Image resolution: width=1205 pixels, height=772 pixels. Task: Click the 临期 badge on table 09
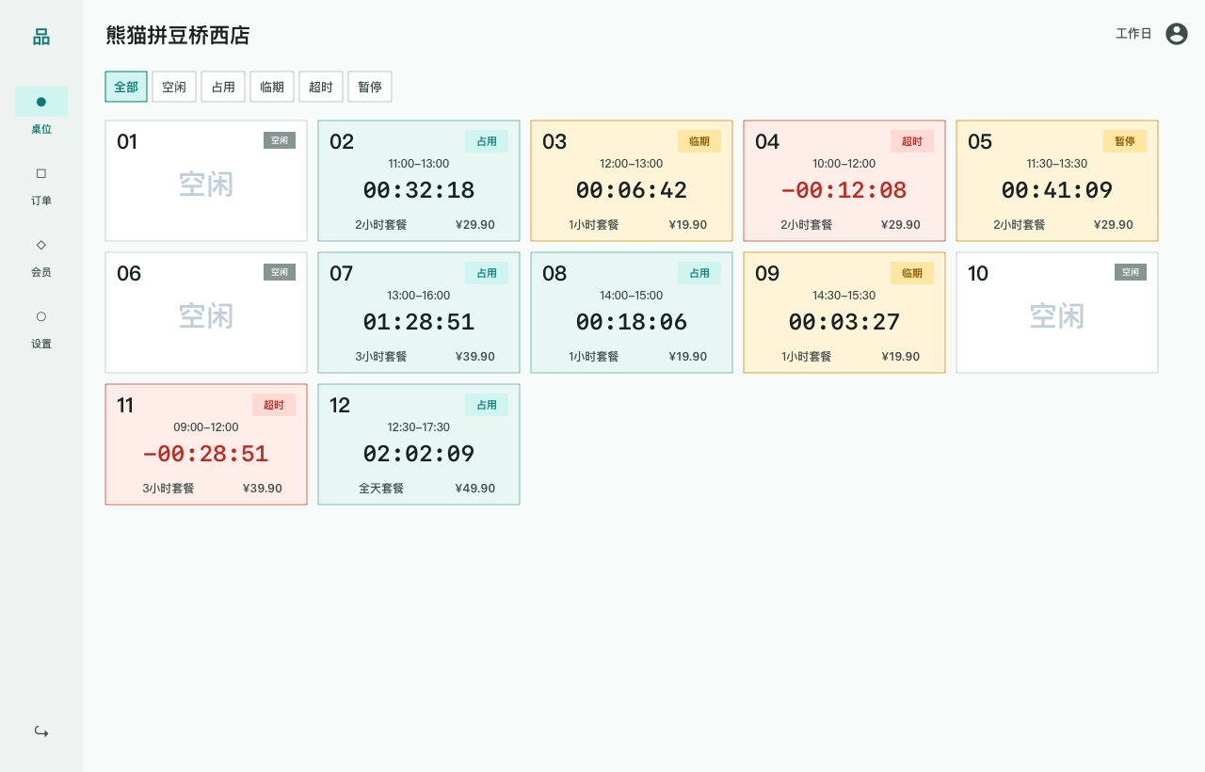[x=912, y=273]
